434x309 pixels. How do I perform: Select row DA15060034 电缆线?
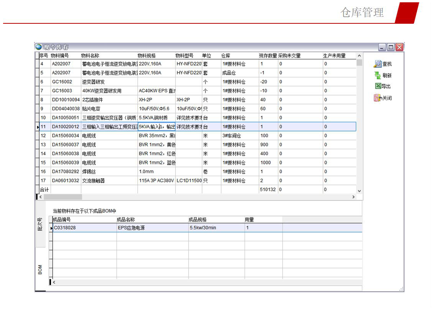click(x=65, y=136)
